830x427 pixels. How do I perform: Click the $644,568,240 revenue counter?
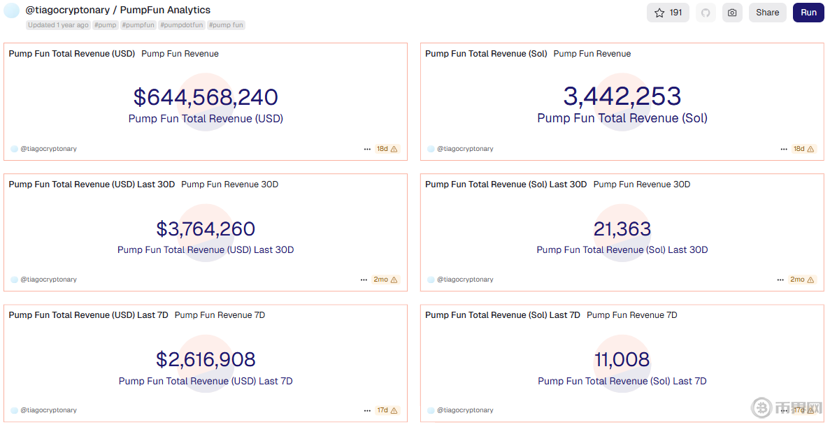click(x=206, y=97)
